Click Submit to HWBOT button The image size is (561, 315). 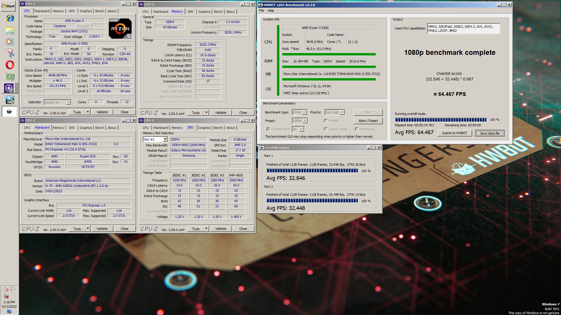tap(454, 133)
